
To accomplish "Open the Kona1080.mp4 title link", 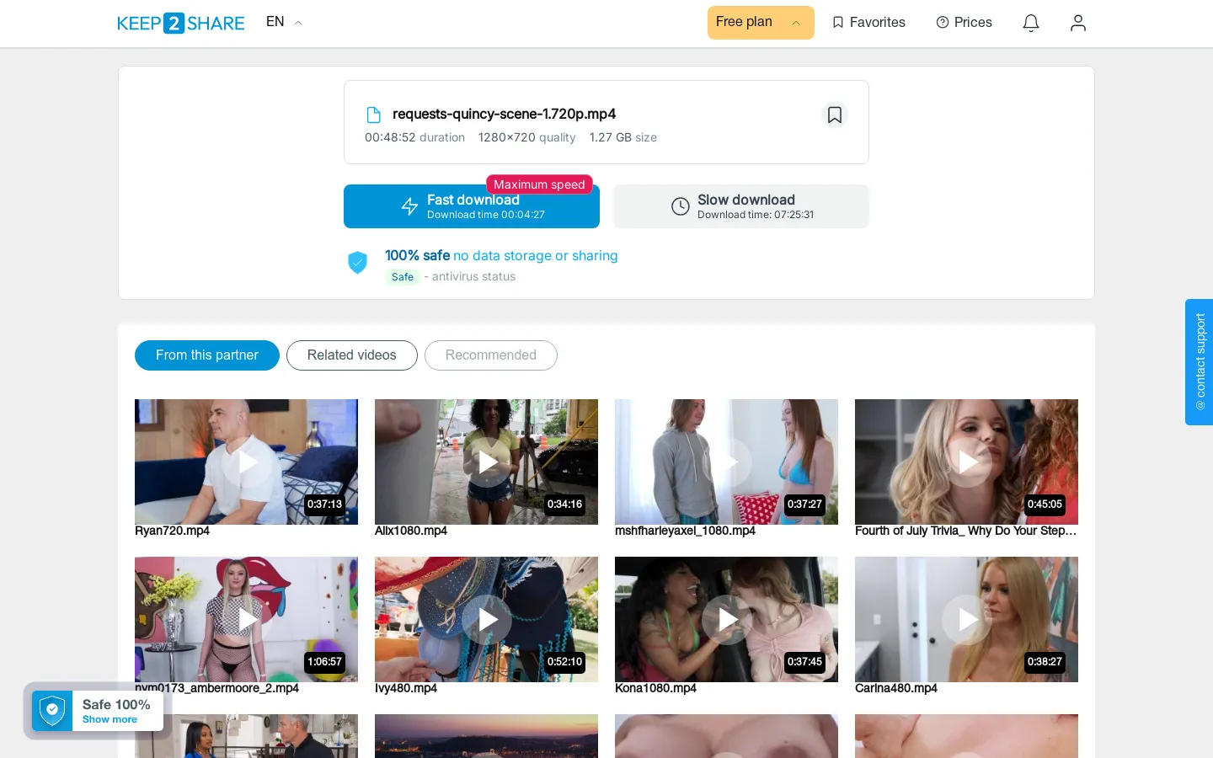I will tap(656, 688).
